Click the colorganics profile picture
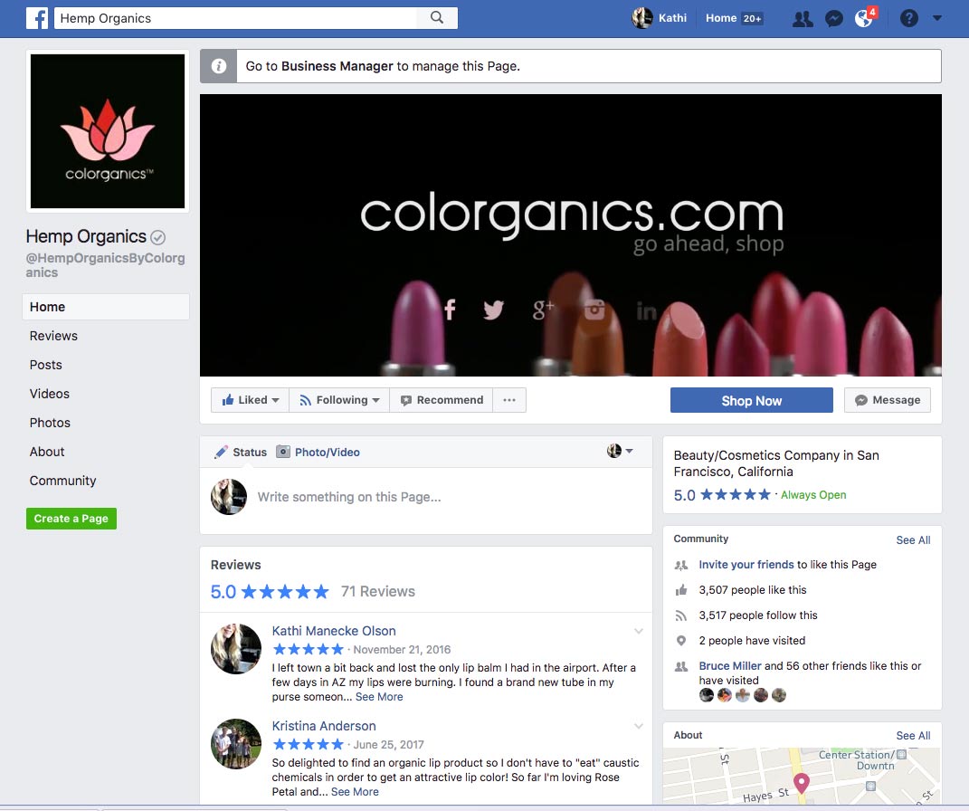Image resolution: width=969 pixels, height=811 pixels. (x=108, y=131)
